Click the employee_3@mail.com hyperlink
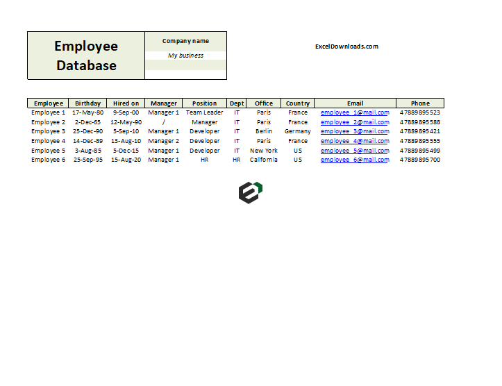Screen dimensions: 502x386 [x=355, y=131]
